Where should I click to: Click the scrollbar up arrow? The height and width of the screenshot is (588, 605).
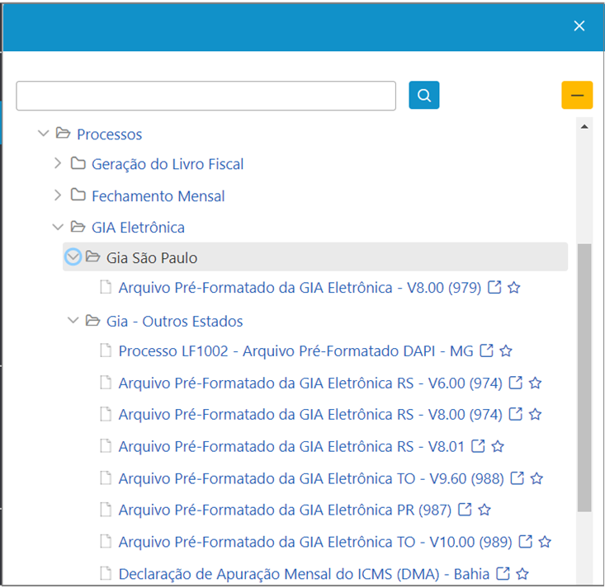584,126
